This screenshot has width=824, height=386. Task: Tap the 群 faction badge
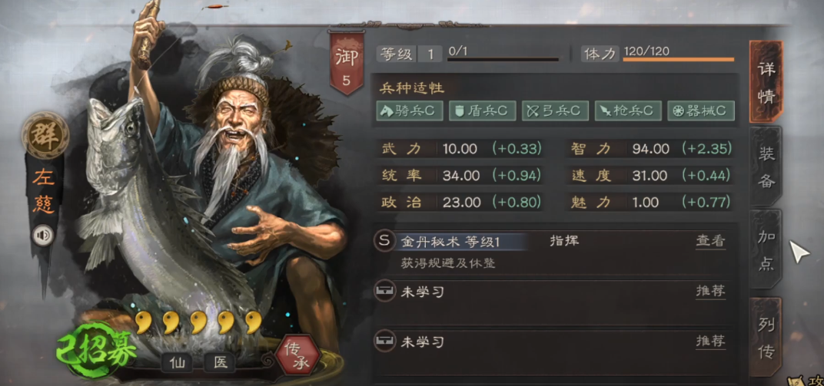45,135
